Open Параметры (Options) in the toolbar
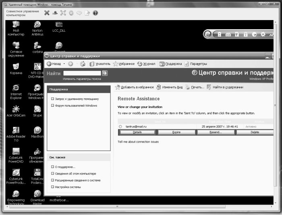The height and width of the screenshot is (215, 282). [x=196, y=64]
